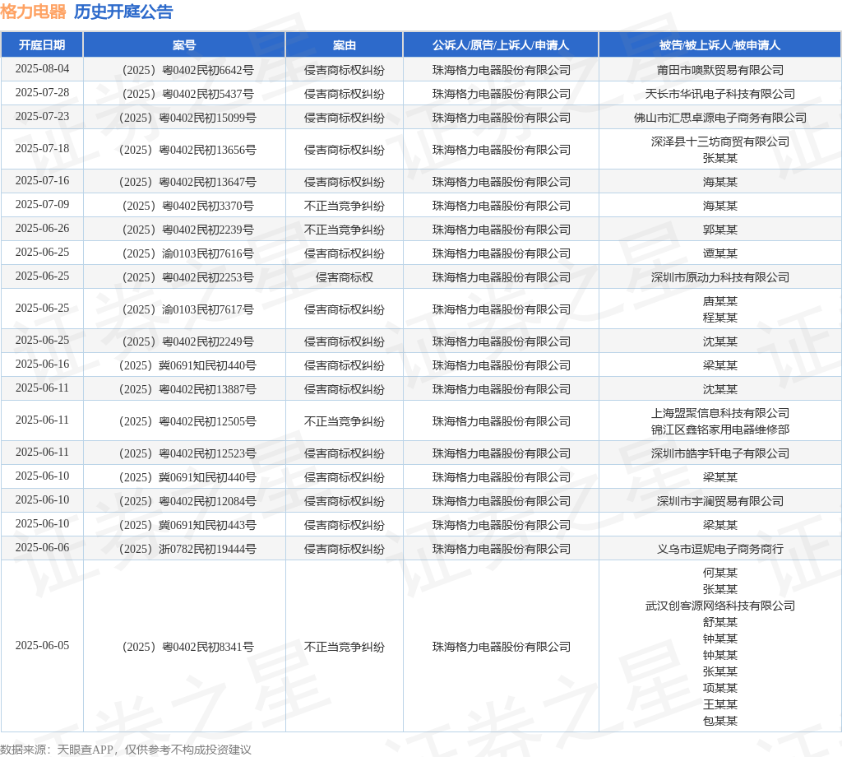The image size is (842, 757).
Task: Click defendant 武汉创客源网络科技有限公司
Action: click(x=719, y=606)
